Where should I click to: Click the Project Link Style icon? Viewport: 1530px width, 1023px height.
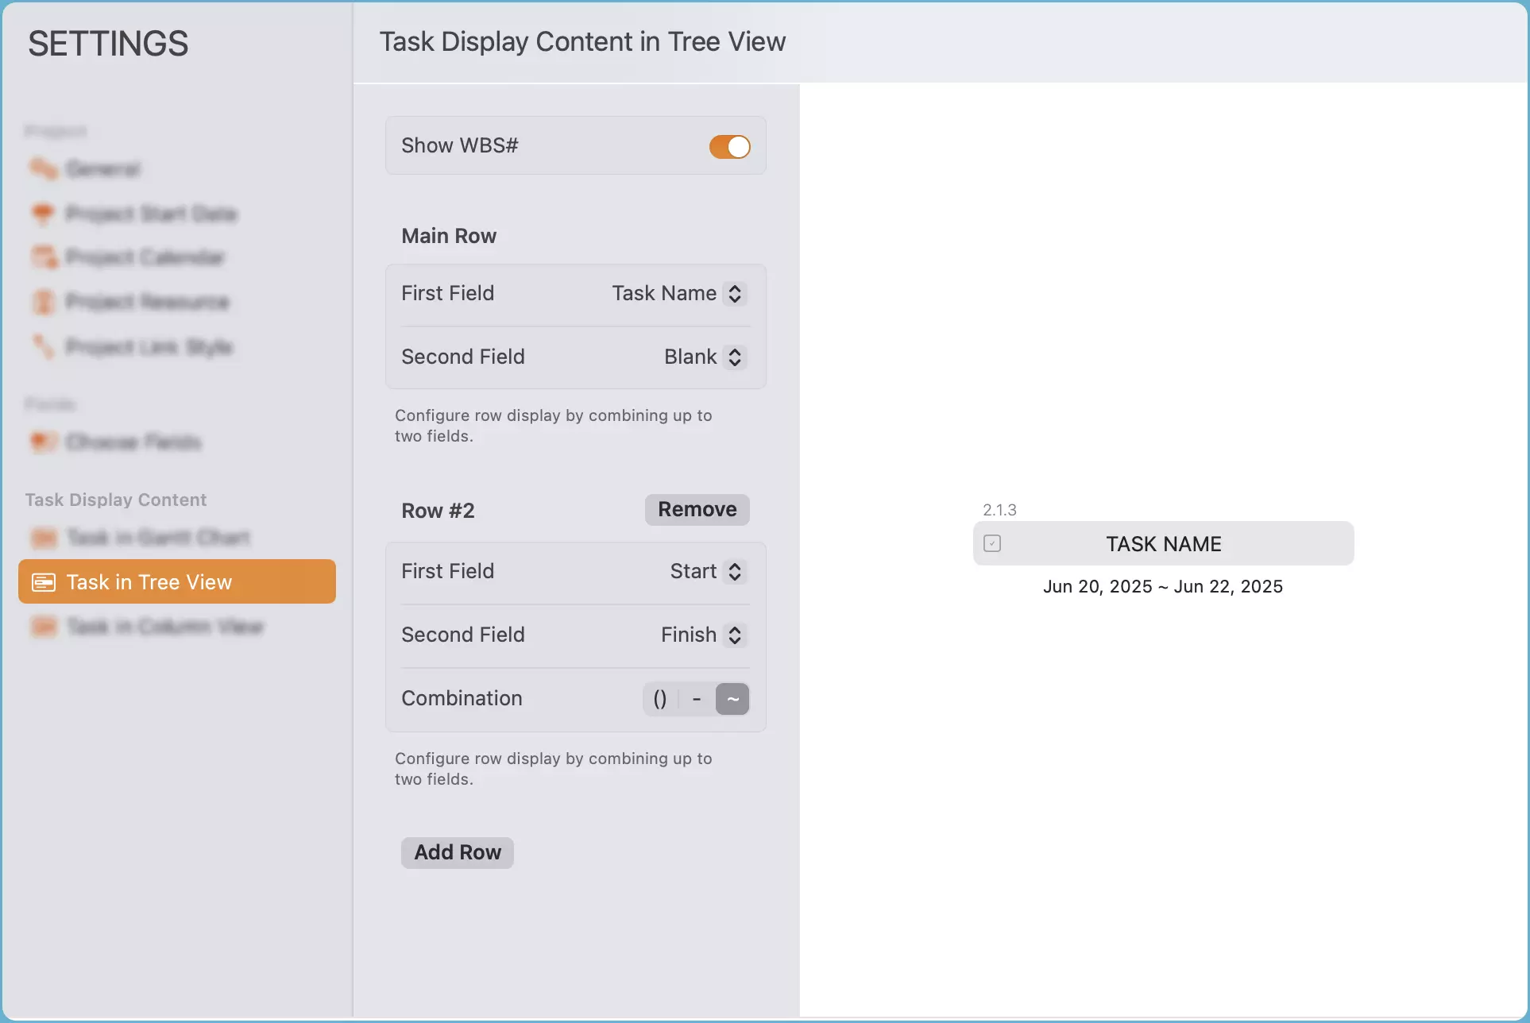(x=44, y=346)
